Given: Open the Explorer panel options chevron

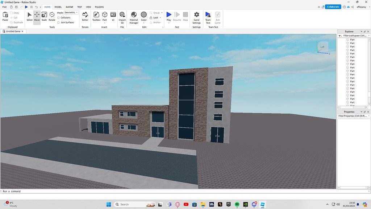Looking at the screenshot, I should click(361, 32).
